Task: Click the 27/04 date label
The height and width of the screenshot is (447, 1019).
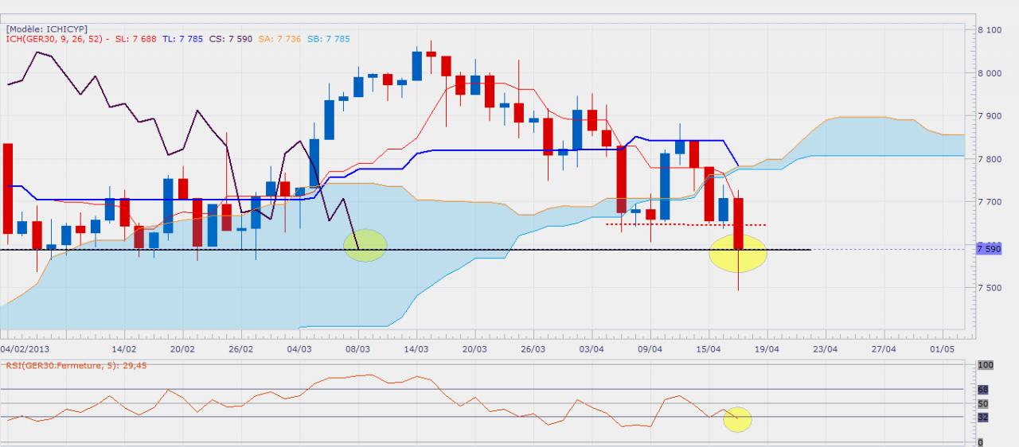Action: coord(883,348)
